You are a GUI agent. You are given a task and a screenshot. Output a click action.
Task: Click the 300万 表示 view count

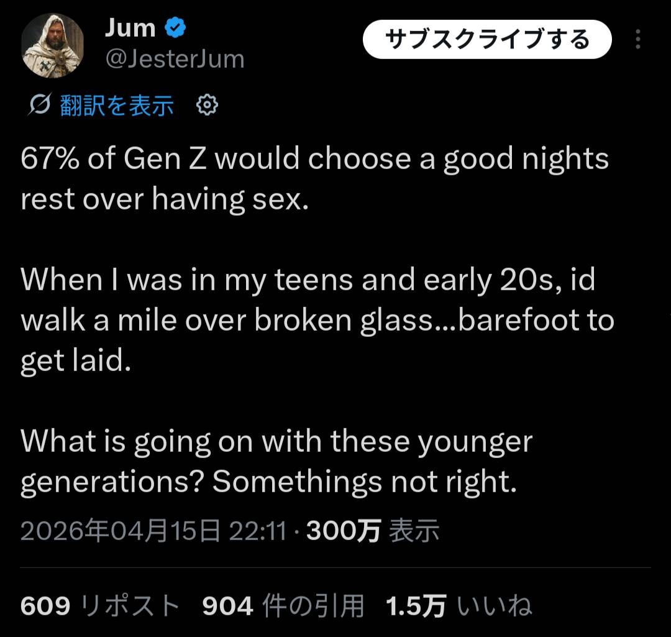pos(373,532)
